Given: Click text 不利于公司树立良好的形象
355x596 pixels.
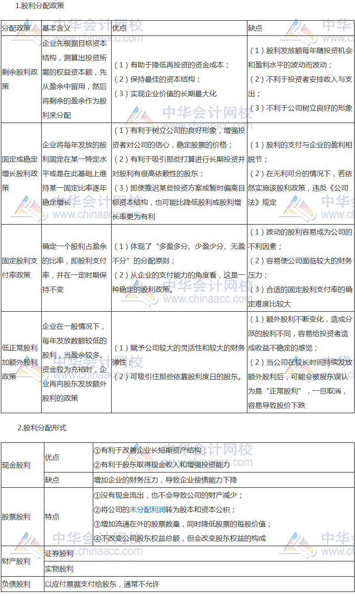Looking at the screenshot, I should point(300,108).
